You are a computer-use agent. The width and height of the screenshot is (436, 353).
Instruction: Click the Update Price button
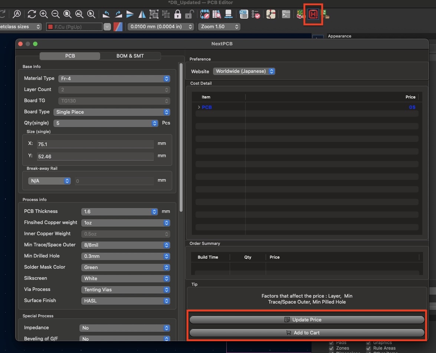click(x=307, y=320)
